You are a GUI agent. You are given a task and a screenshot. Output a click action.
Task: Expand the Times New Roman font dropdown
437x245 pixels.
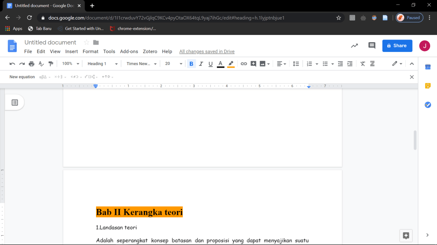tap(142, 64)
